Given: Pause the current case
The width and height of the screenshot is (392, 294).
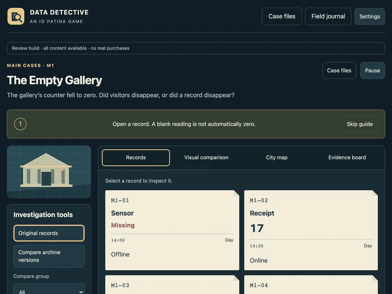Looking at the screenshot, I should [x=372, y=70].
